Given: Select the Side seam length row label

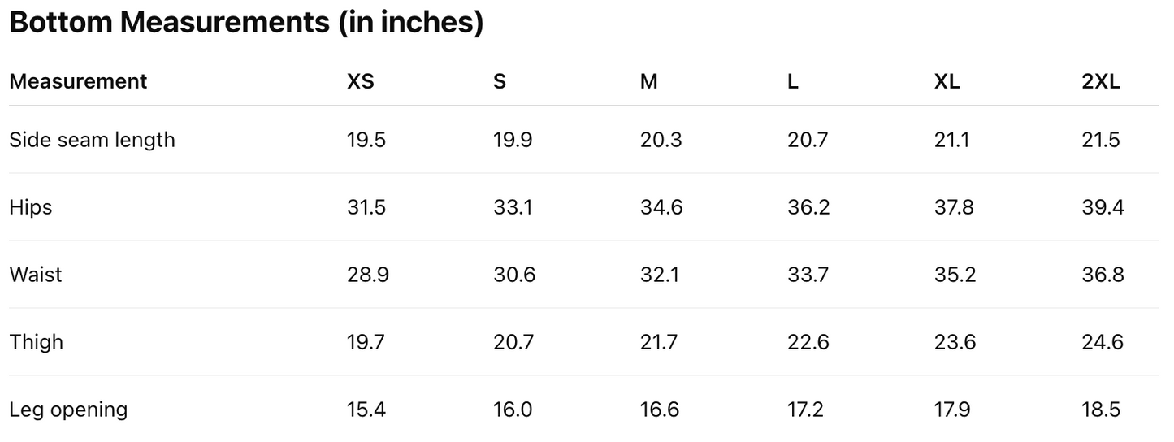Looking at the screenshot, I should (92, 140).
